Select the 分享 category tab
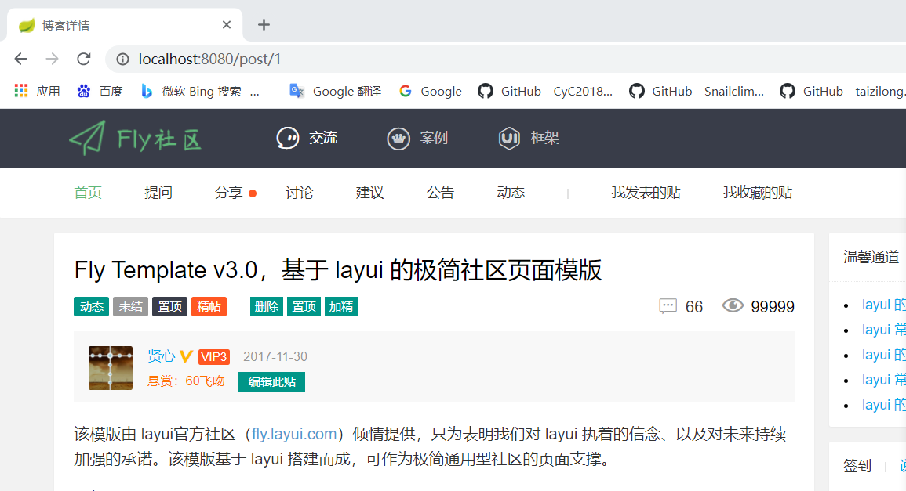The height and width of the screenshot is (491, 906). point(229,193)
